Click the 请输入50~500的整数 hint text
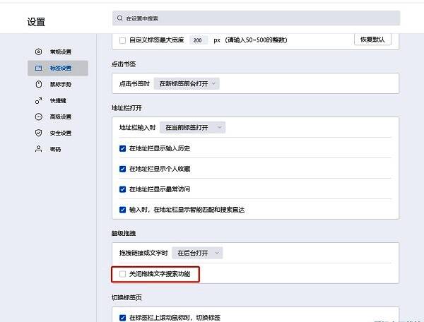424x322 pixels. pos(256,40)
